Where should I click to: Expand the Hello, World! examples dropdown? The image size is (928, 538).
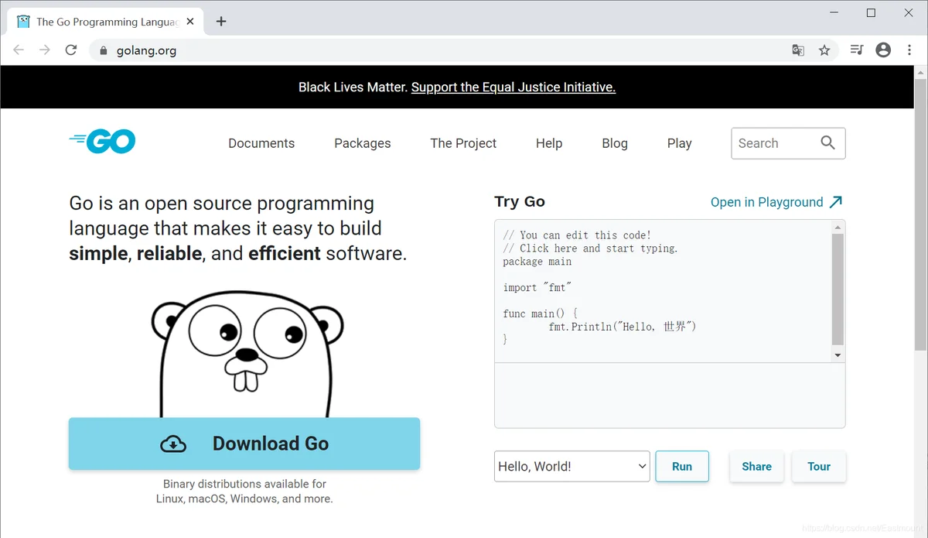coord(572,466)
